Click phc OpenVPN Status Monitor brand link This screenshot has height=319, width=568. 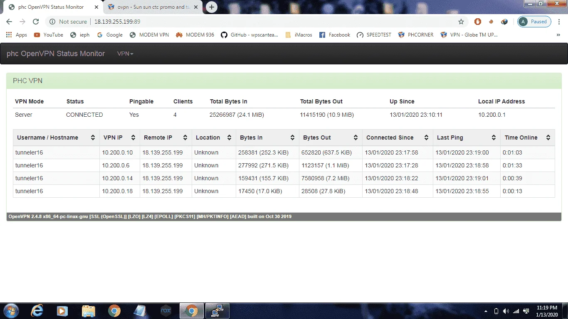point(56,54)
